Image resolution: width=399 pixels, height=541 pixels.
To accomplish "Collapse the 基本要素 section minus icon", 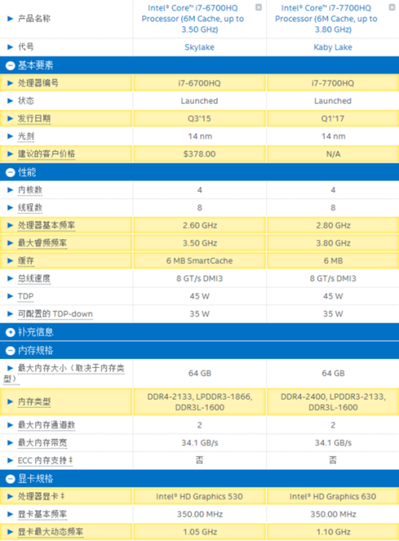I will pyautogui.click(x=10, y=65).
